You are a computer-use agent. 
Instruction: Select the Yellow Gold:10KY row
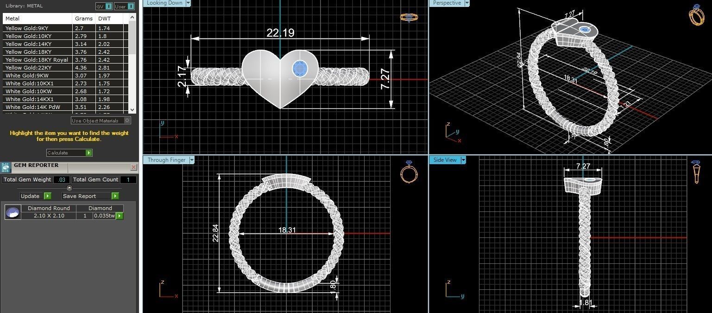(65, 36)
